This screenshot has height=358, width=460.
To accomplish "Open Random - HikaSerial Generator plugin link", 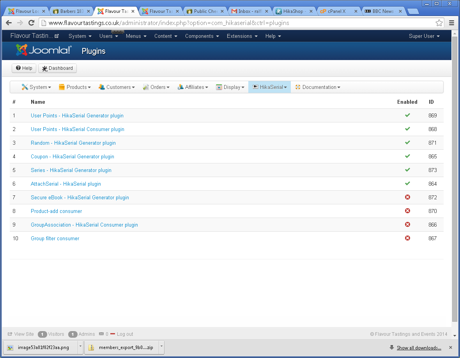I will point(73,143).
